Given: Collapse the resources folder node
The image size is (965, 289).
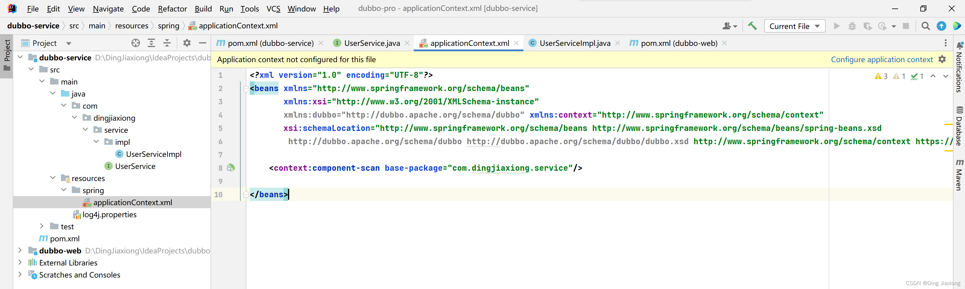Looking at the screenshot, I should (53, 178).
